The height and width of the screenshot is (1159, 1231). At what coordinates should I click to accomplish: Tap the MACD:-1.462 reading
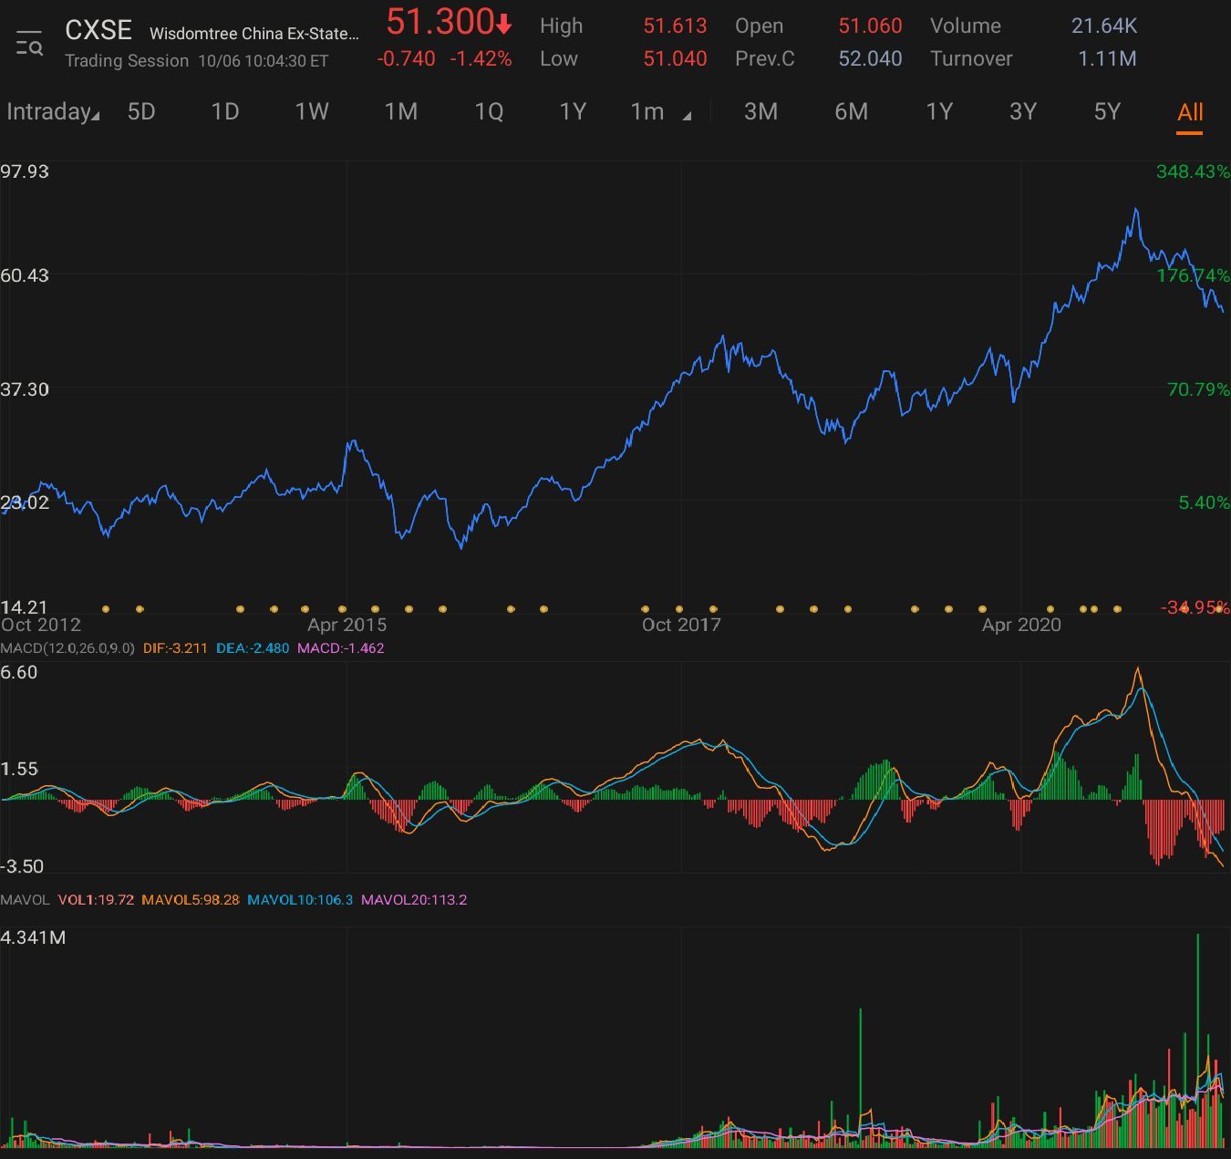(341, 647)
